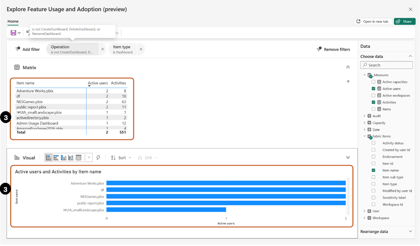Click the lightning bolt personalize icon

(98, 158)
